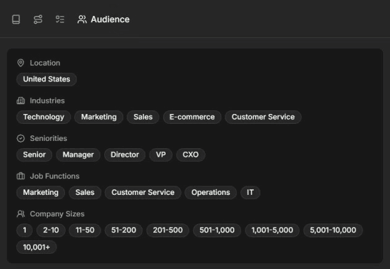The image size is (390, 269).
Task: Click the VP seniority chip
Action: [x=161, y=155]
